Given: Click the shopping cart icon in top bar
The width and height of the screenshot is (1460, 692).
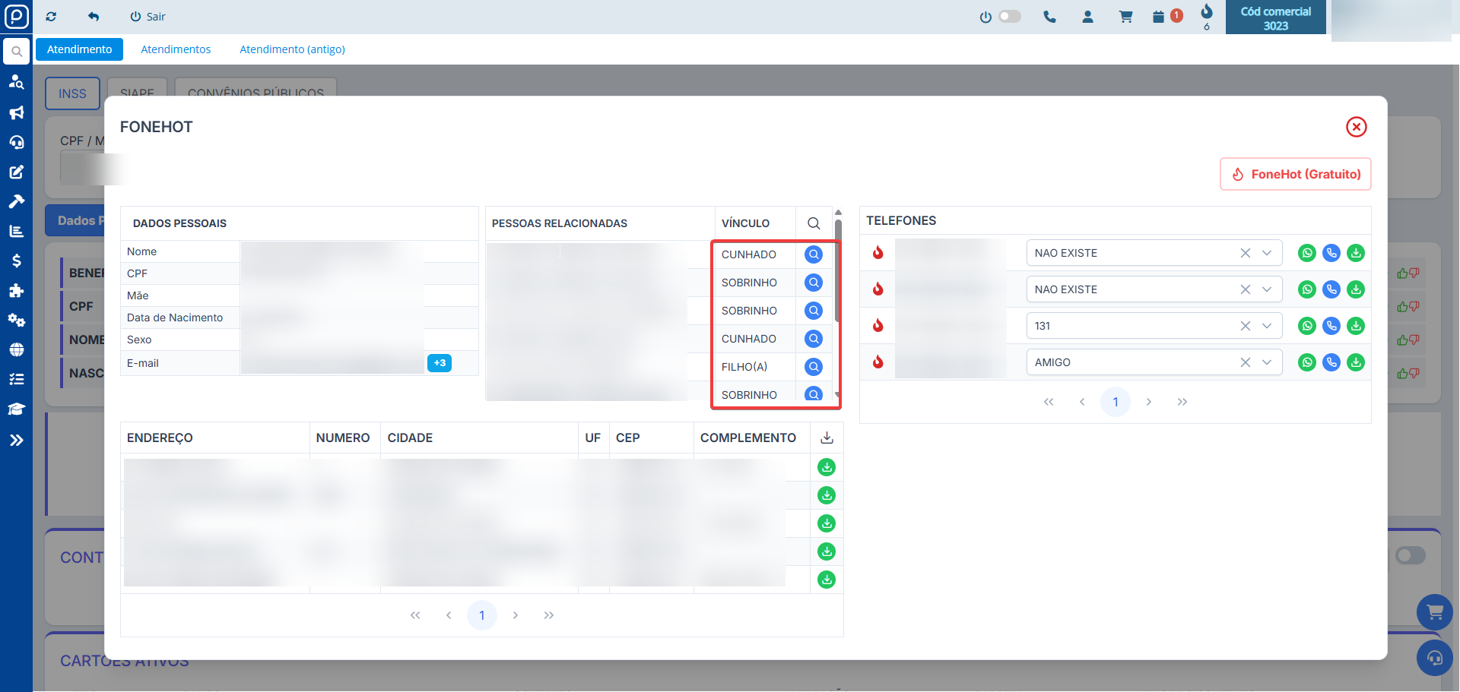Looking at the screenshot, I should [1125, 17].
